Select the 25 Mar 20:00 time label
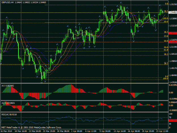177x133 pixels. click(x=49, y=131)
